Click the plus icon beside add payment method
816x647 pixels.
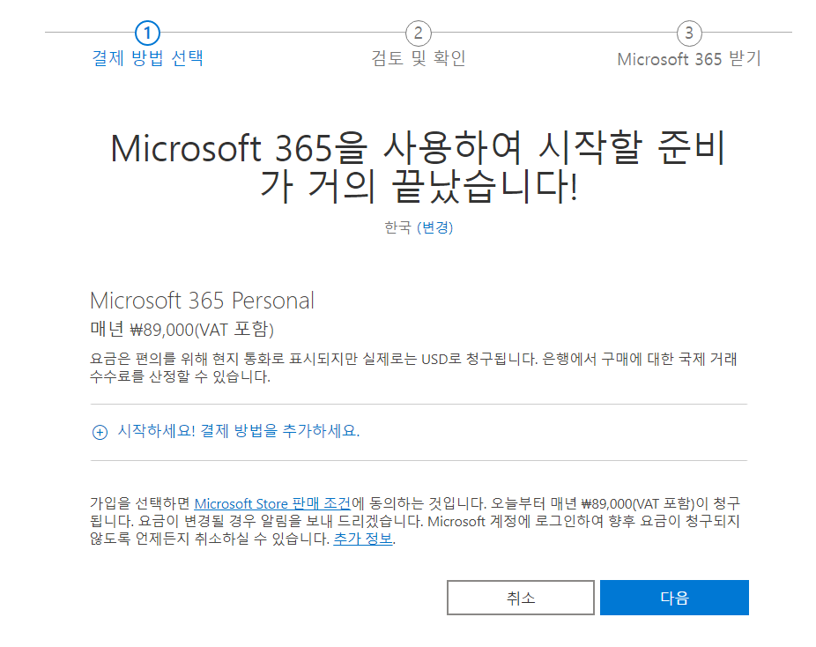tap(100, 432)
